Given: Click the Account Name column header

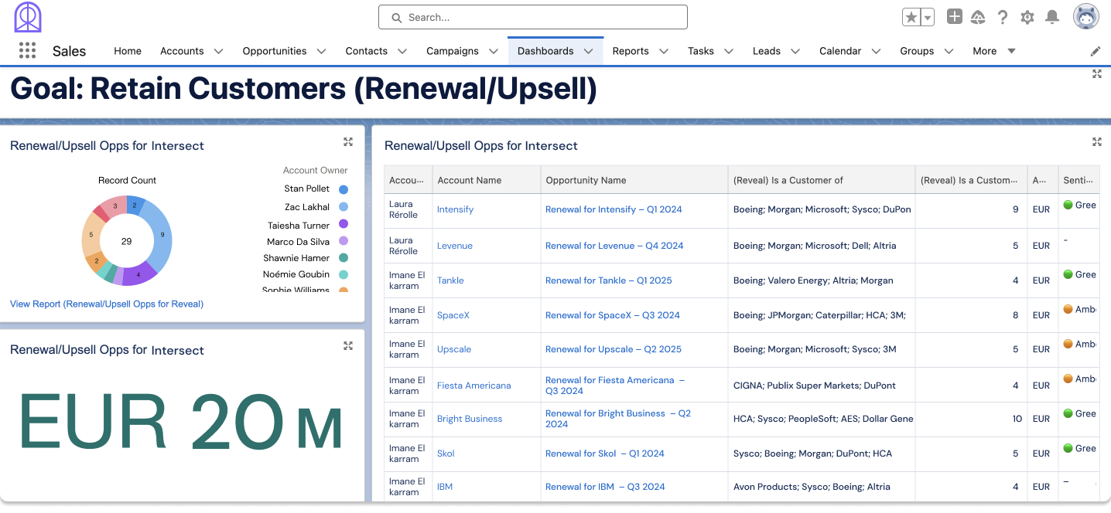Looking at the screenshot, I should (x=487, y=180).
